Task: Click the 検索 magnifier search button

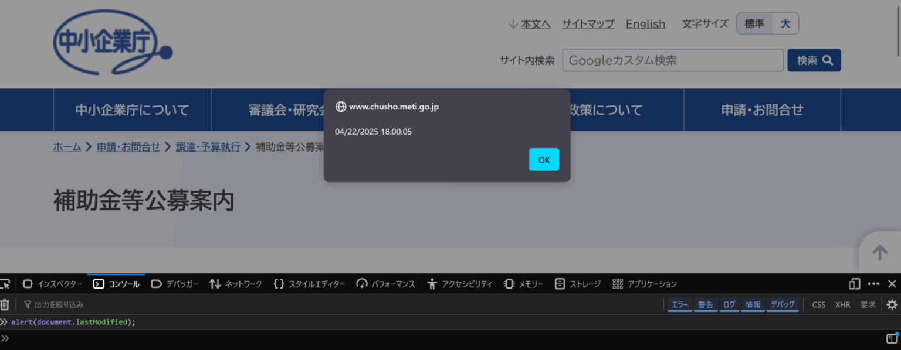Action: click(x=814, y=60)
